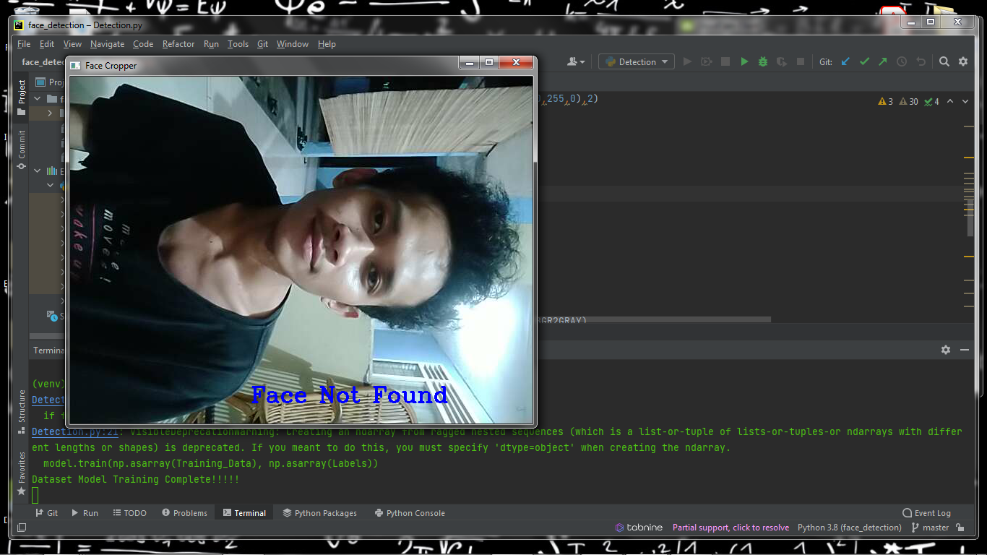Commit changes via the green checkmark Git icon
The width and height of the screenshot is (987, 555).
point(864,61)
